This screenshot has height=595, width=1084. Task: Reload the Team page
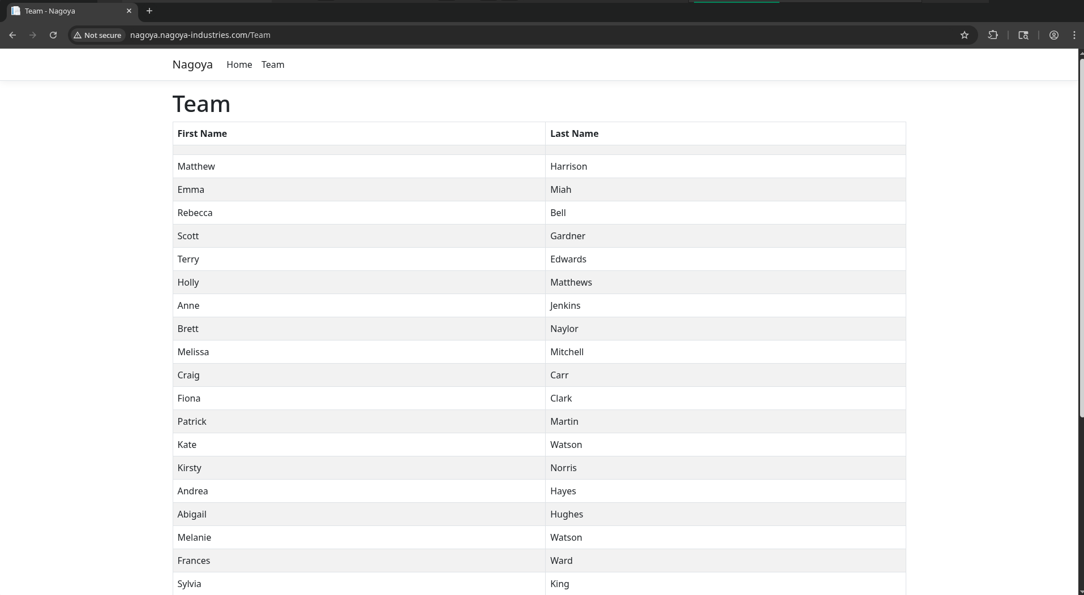(53, 35)
